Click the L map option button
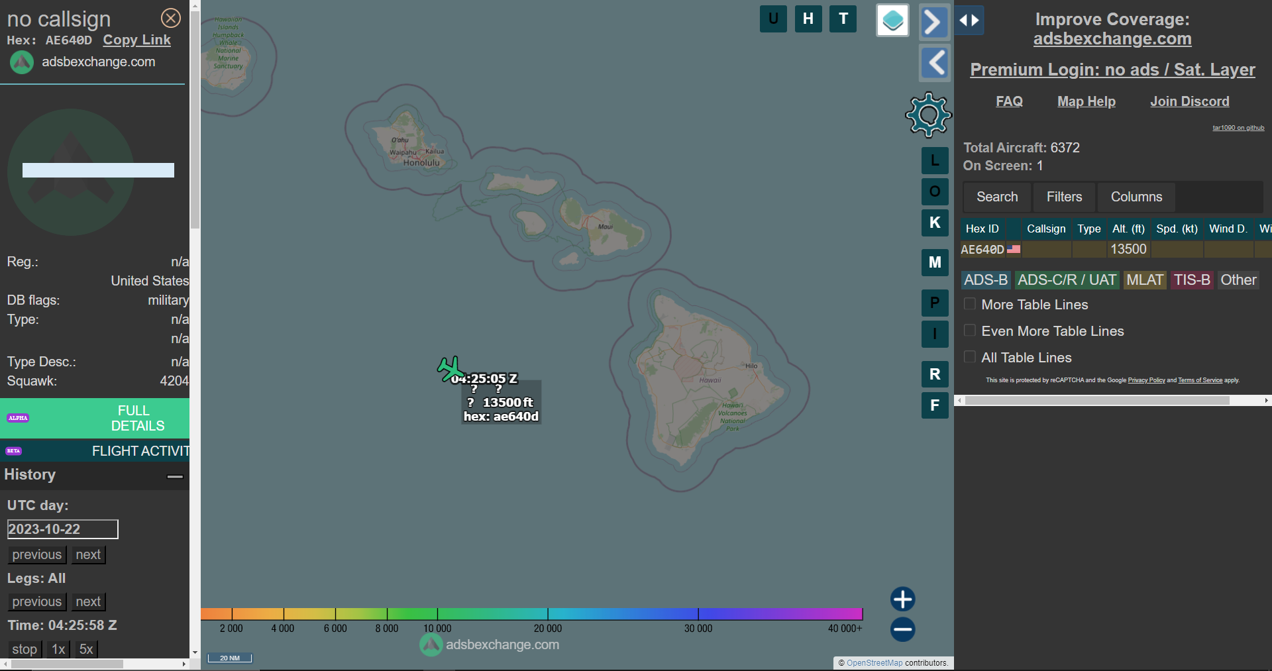 (x=935, y=160)
